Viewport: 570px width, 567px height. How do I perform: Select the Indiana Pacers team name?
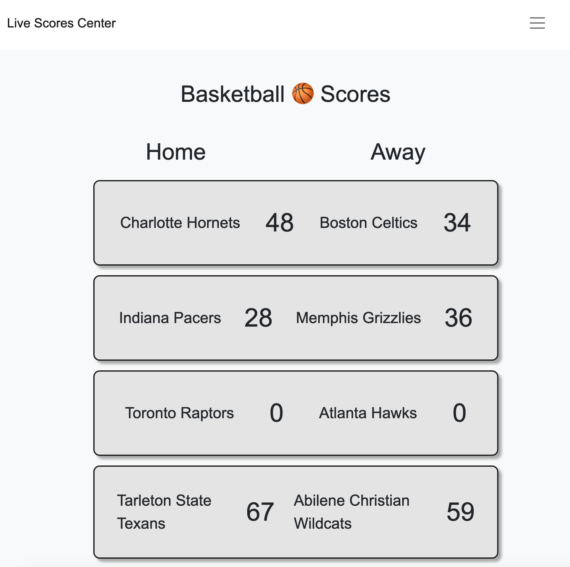click(x=170, y=318)
